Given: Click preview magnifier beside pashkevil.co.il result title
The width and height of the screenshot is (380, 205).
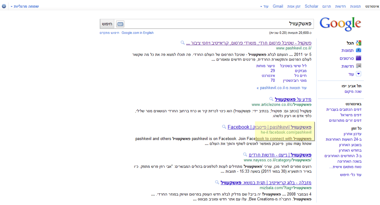Looking at the screenshot, I should [182, 43].
